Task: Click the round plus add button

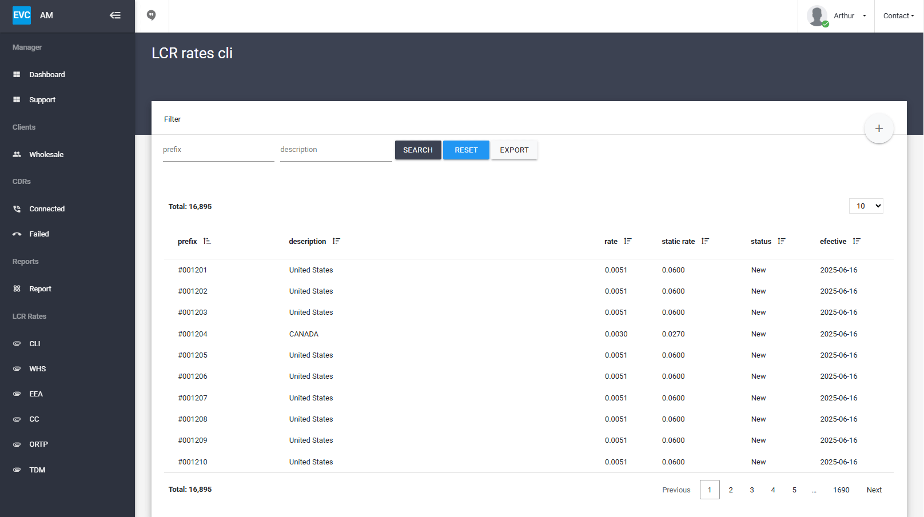Action: [879, 129]
